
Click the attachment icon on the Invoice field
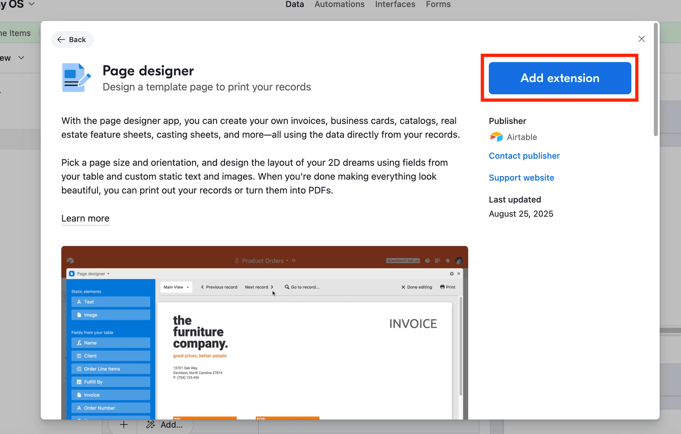79,395
